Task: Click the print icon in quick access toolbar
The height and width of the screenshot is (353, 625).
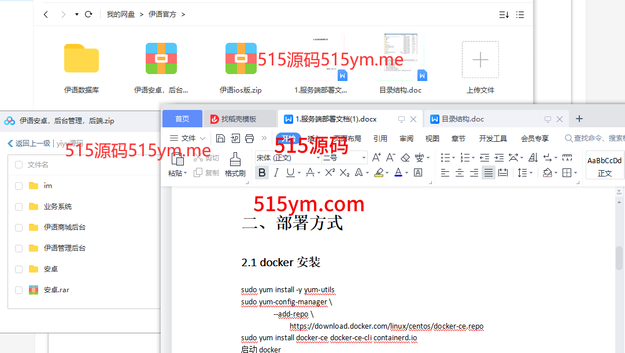Action: point(249,138)
